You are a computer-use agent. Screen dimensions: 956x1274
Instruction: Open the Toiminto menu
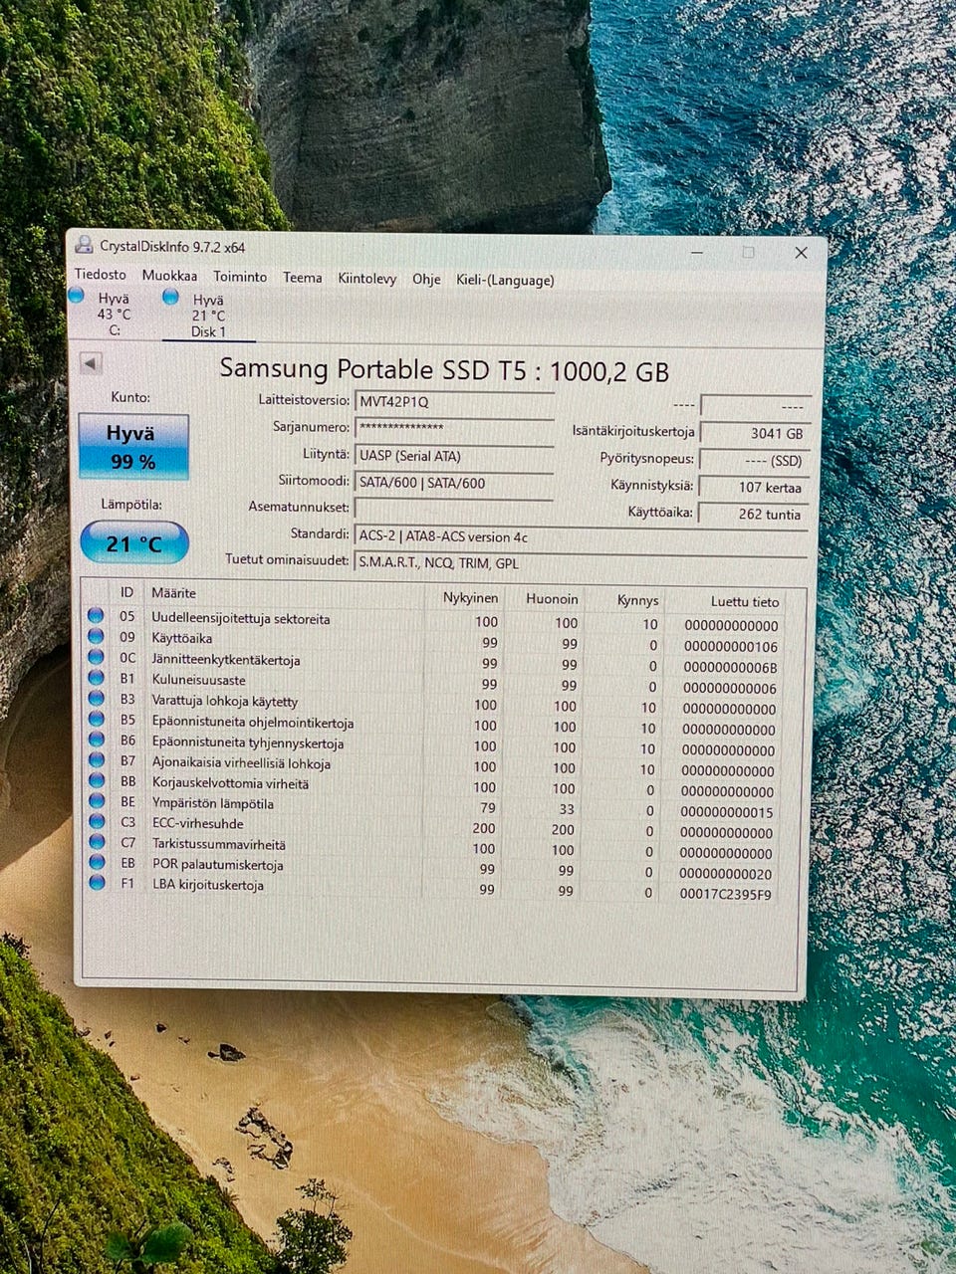tap(240, 277)
